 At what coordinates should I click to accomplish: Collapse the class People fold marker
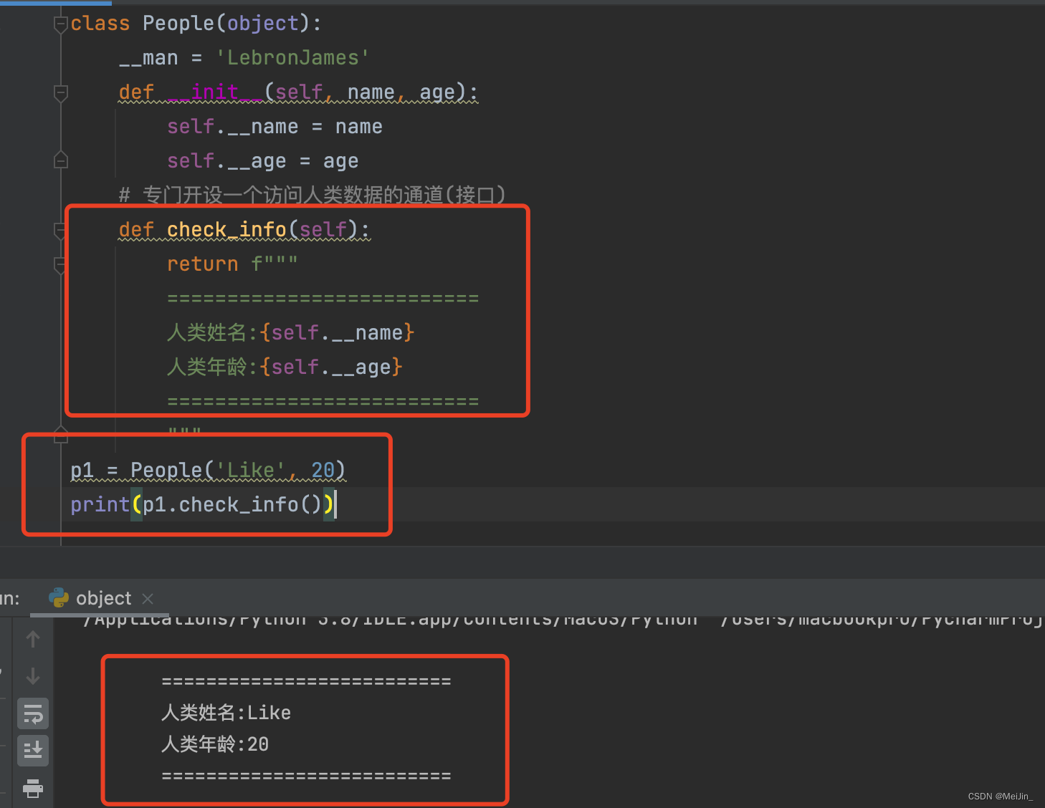(x=61, y=24)
